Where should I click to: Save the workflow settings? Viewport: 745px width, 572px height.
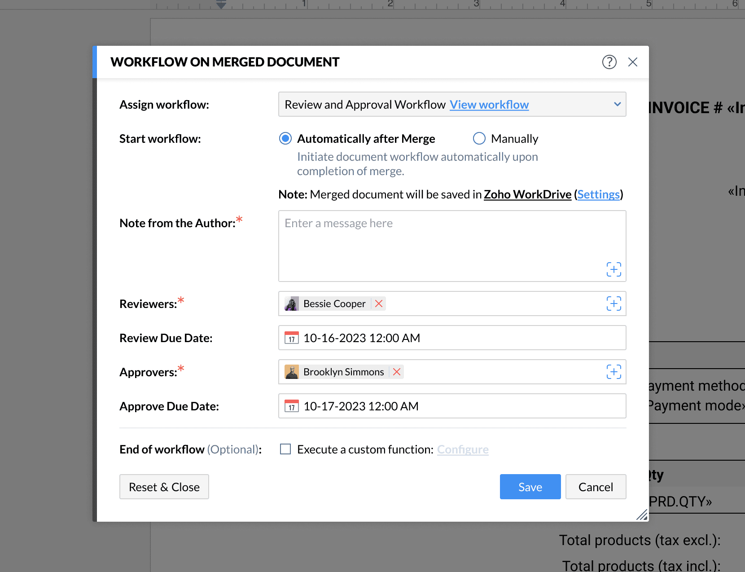[x=530, y=487]
